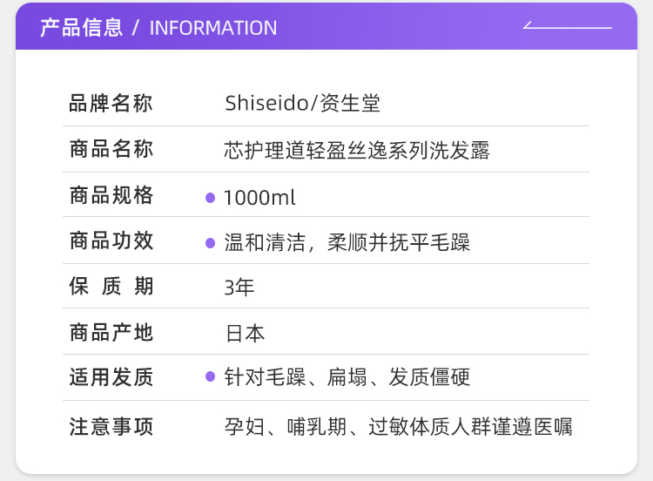Click the purple bullet before 针对毛躁
Viewport: 653px width, 481px height.
[x=210, y=377]
